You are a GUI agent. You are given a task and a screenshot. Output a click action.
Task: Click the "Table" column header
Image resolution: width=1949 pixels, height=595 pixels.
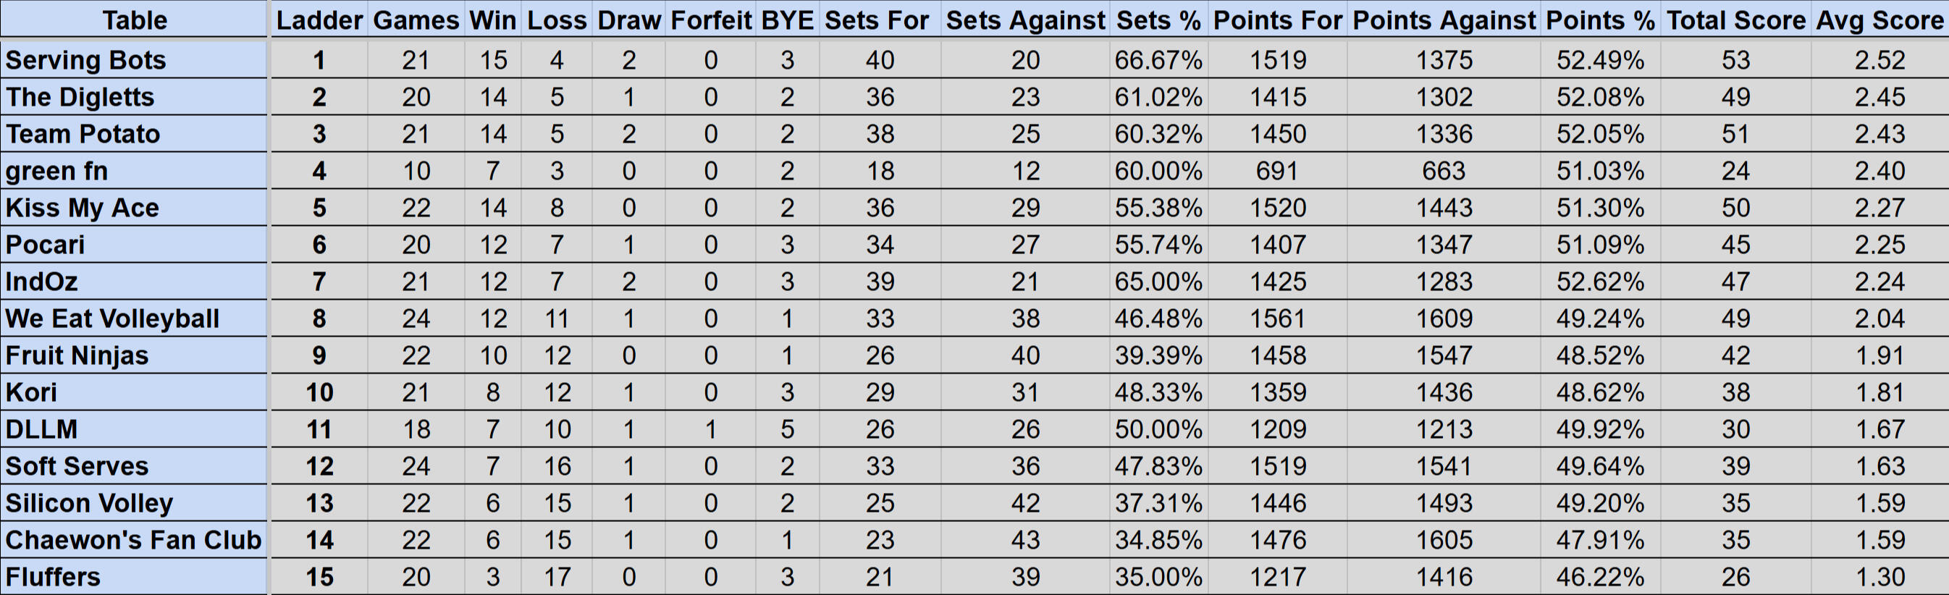pos(134,20)
